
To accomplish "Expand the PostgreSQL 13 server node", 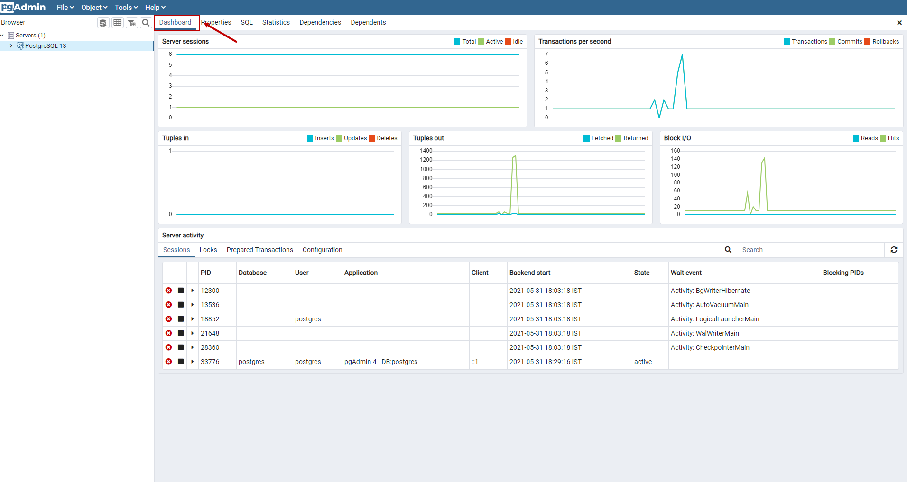I will 10,45.
